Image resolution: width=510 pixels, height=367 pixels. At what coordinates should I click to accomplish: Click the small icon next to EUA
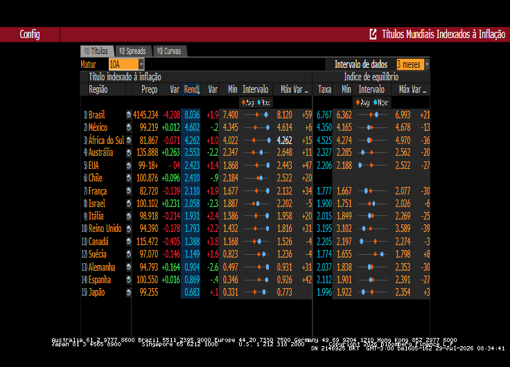pyautogui.click(x=129, y=165)
